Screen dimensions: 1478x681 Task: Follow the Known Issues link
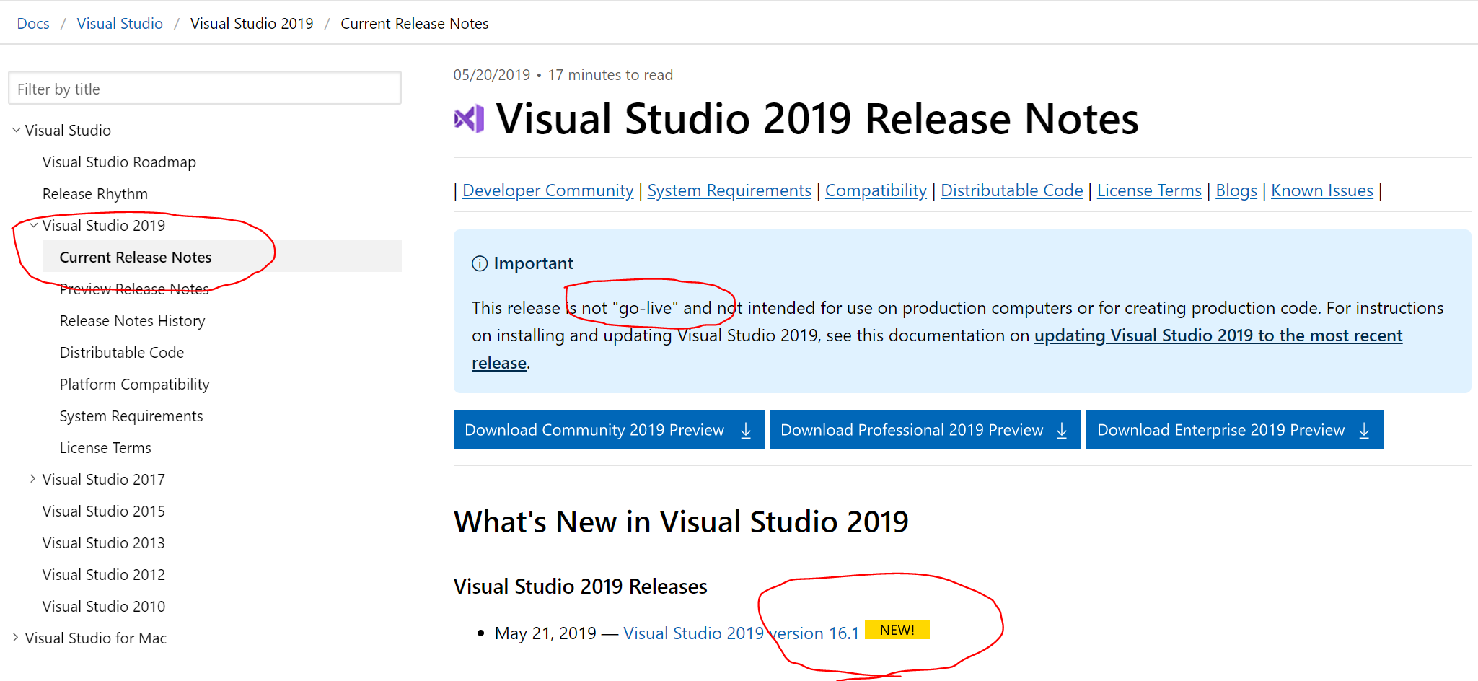tap(1322, 190)
